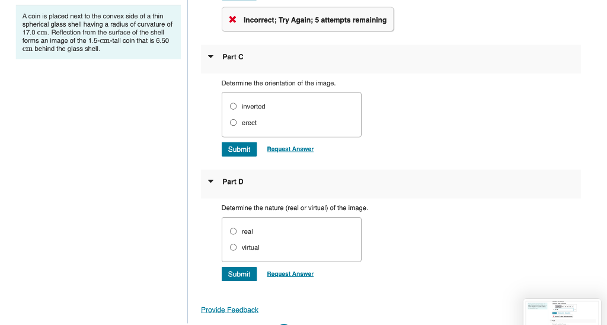Click the Part D header label
Image resolution: width=607 pixels, height=325 pixels.
click(x=233, y=181)
